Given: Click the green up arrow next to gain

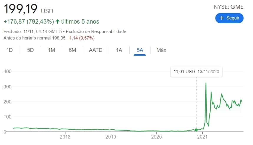Looking at the screenshot, I should [57, 22].
